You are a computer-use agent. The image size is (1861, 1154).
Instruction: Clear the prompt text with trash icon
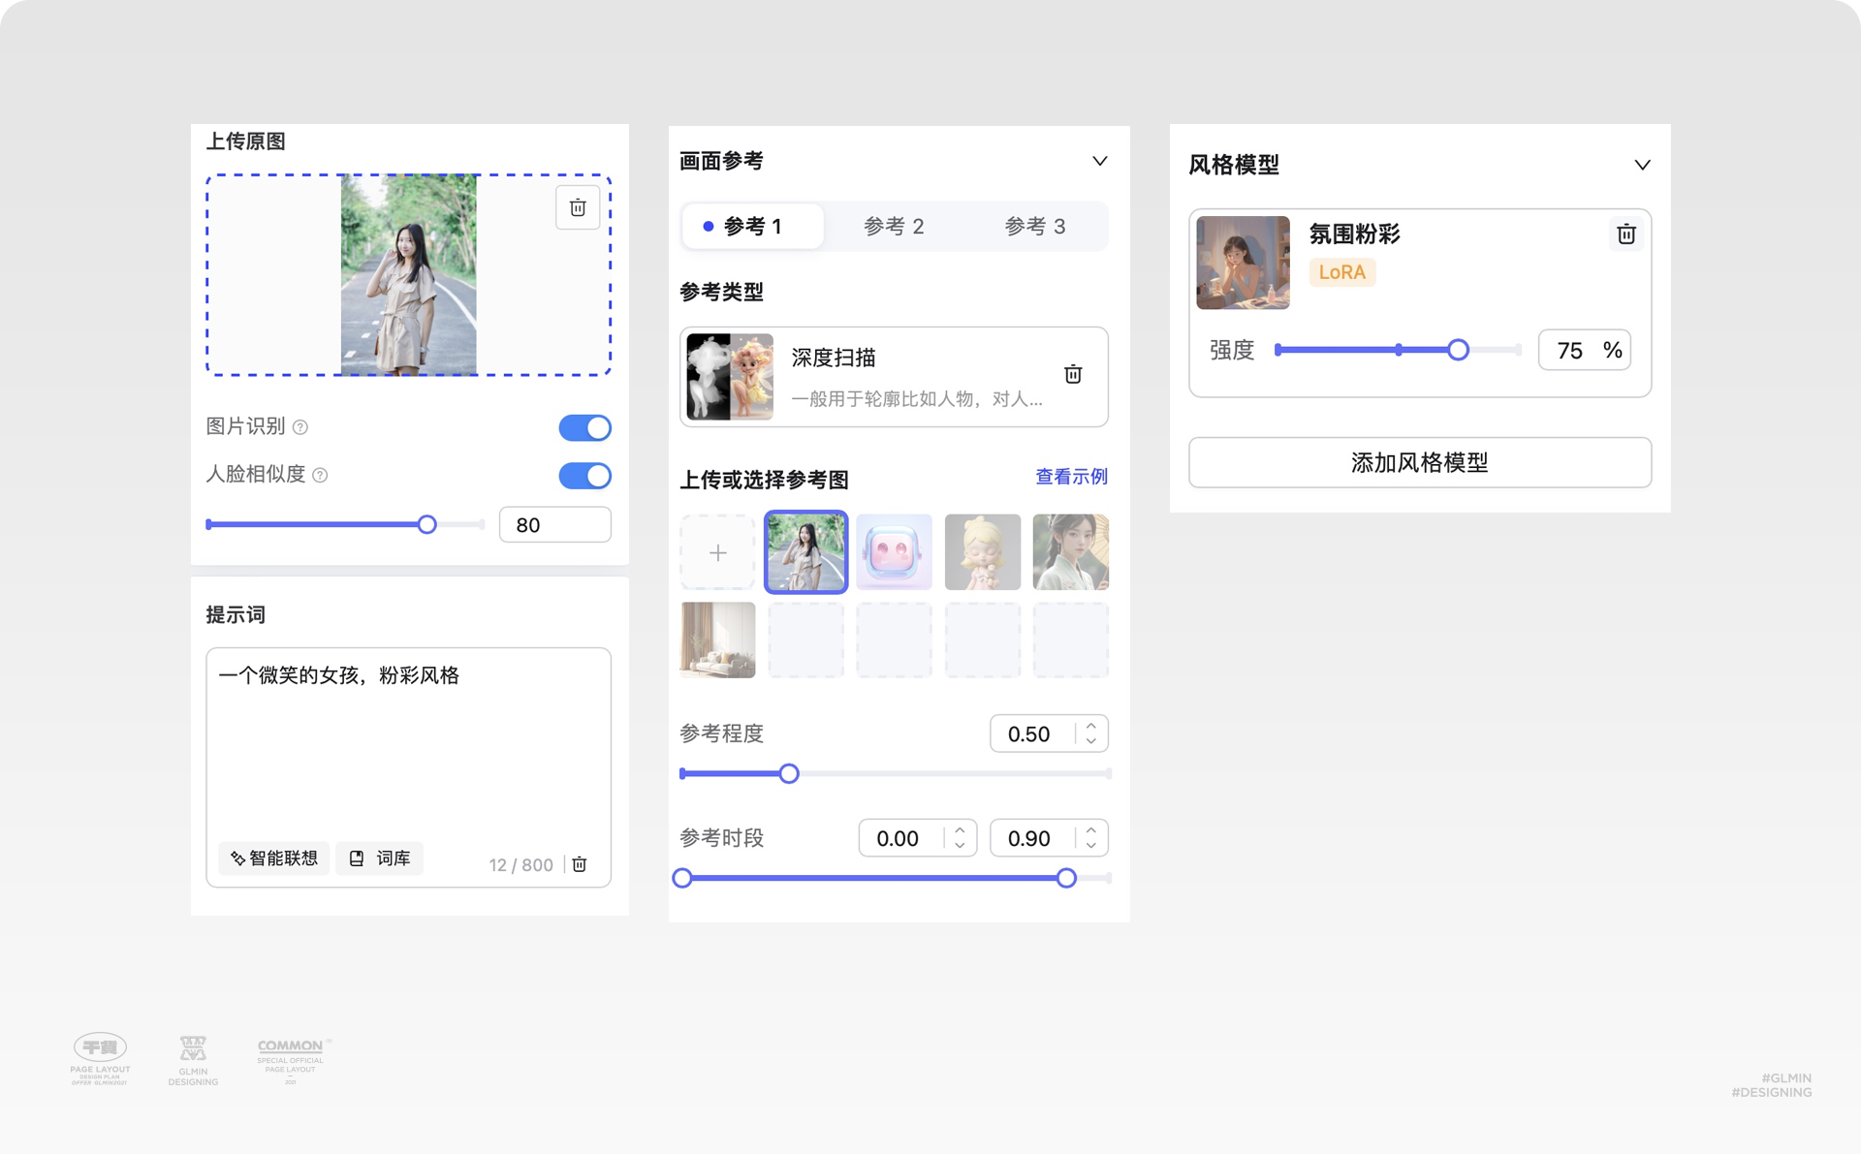coord(580,864)
